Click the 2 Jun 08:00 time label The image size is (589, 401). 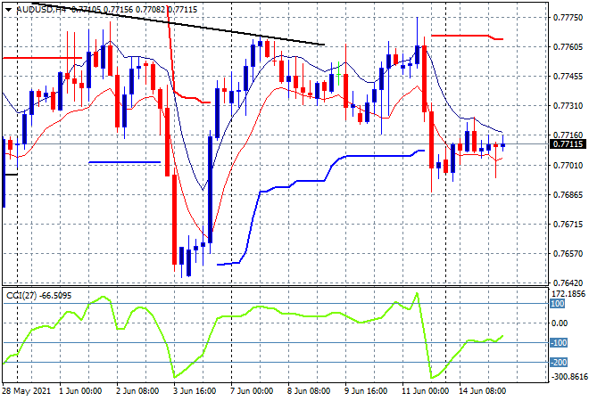[137, 391]
